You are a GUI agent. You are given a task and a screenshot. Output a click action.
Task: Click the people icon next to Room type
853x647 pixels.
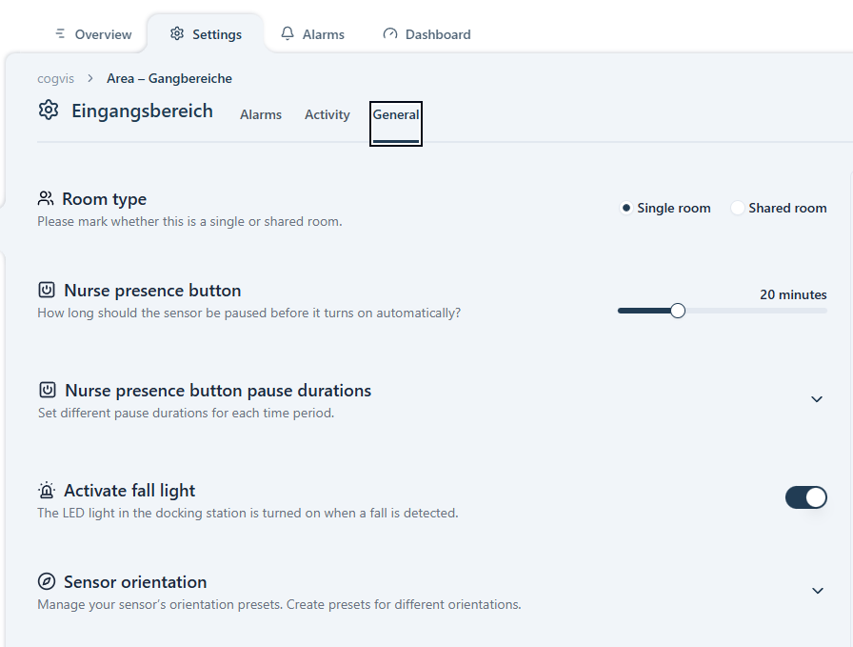[46, 199]
